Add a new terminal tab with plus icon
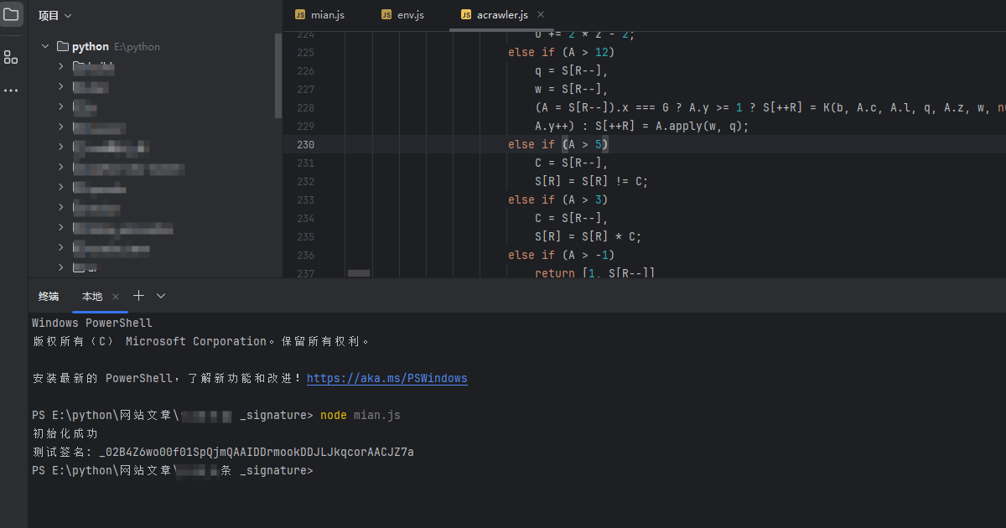 139,296
